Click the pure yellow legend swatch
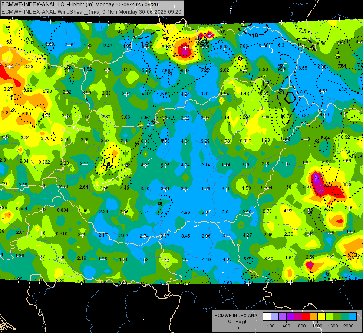363x333 pixels. click(321, 316)
